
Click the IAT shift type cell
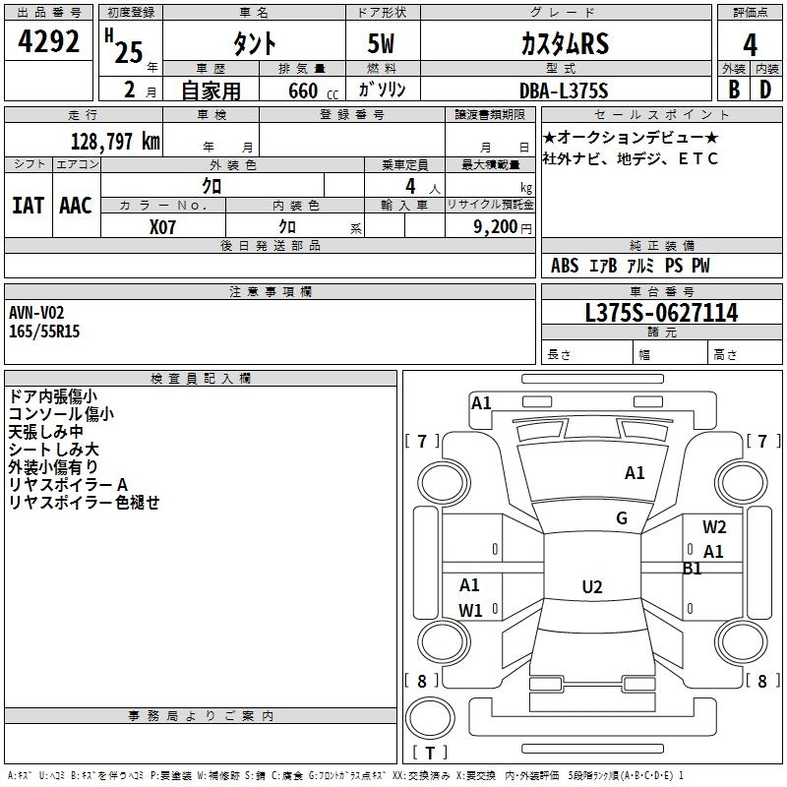29,205
